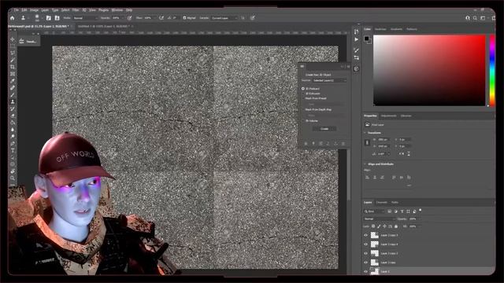The height and width of the screenshot is (283, 504).
Task: Filter layers by type layer icon
Action: [402, 211]
